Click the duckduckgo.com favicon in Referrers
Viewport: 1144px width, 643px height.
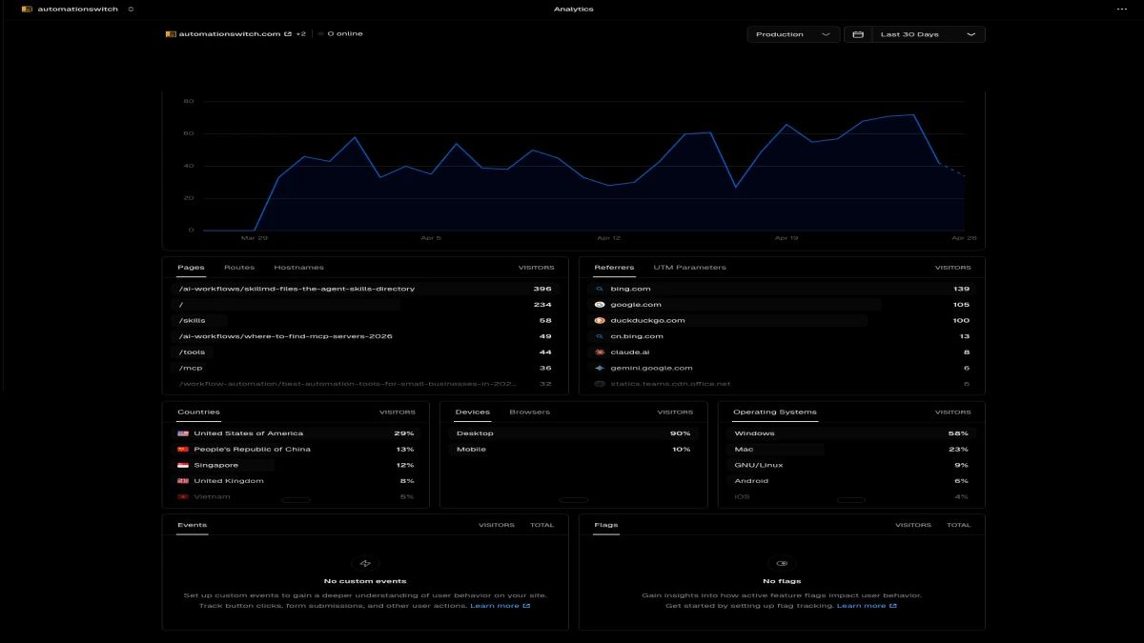coord(599,320)
